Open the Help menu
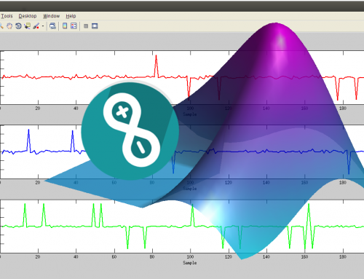The image size is (364, 279). [x=71, y=16]
